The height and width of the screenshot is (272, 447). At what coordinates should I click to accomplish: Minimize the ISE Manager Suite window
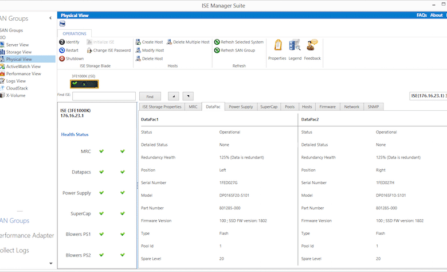click(434, 5)
